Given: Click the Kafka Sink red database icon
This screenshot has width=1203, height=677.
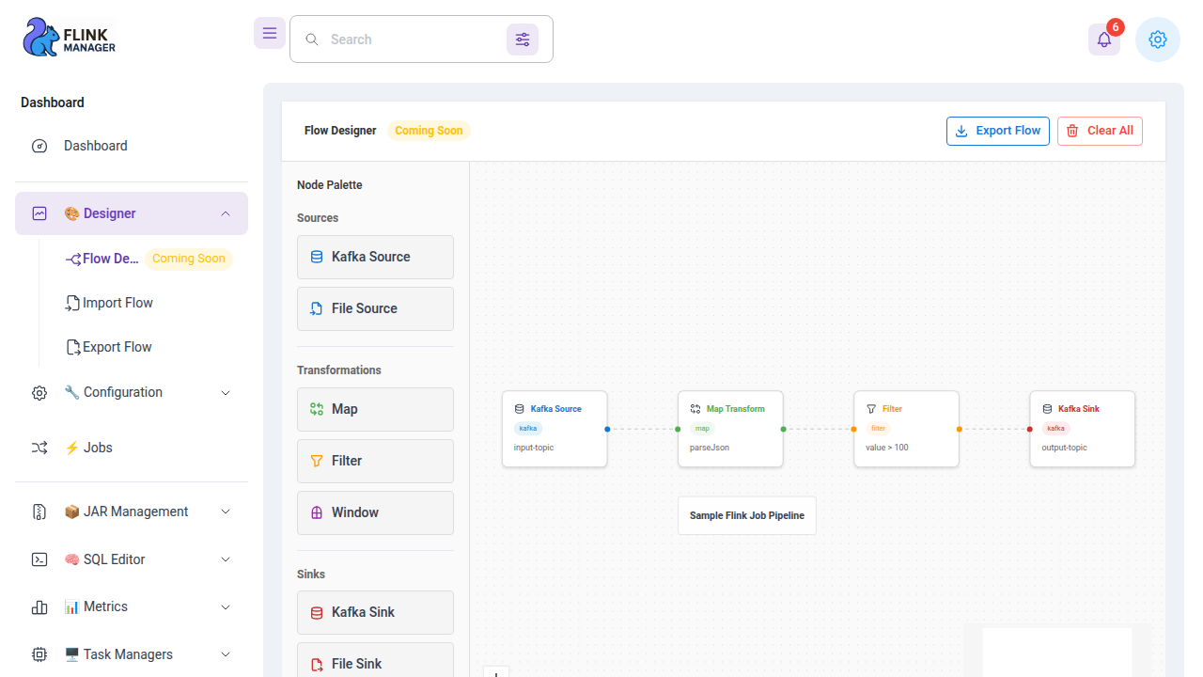Looking at the screenshot, I should 317,612.
